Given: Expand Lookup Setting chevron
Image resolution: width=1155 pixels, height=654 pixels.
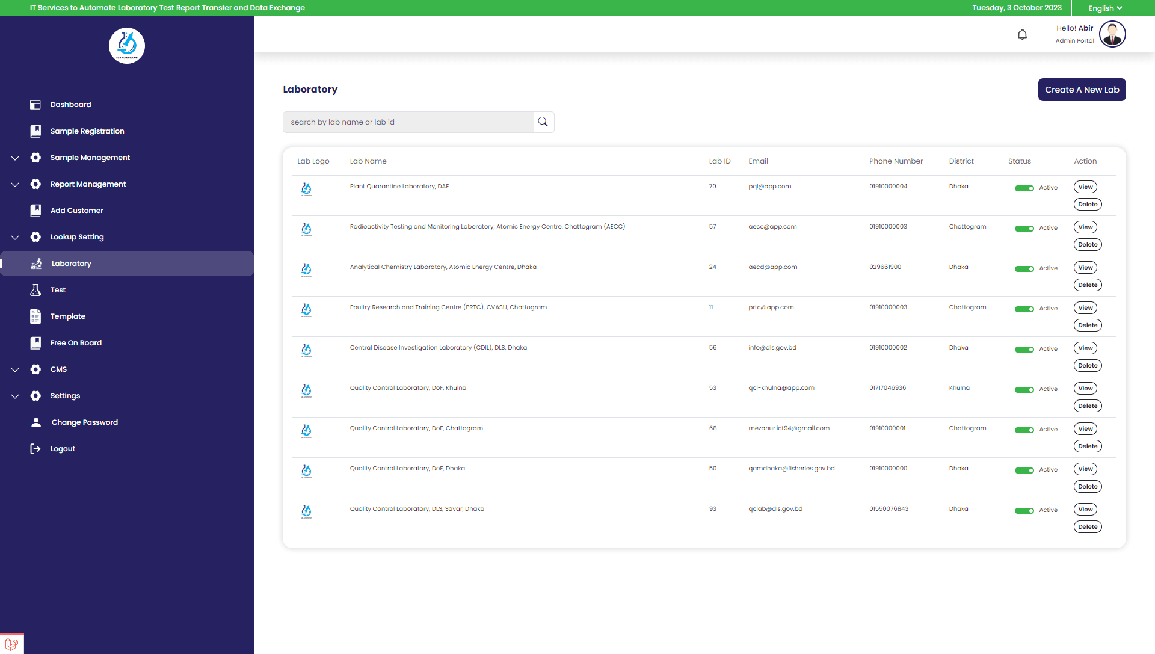Looking at the screenshot, I should coord(15,238).
